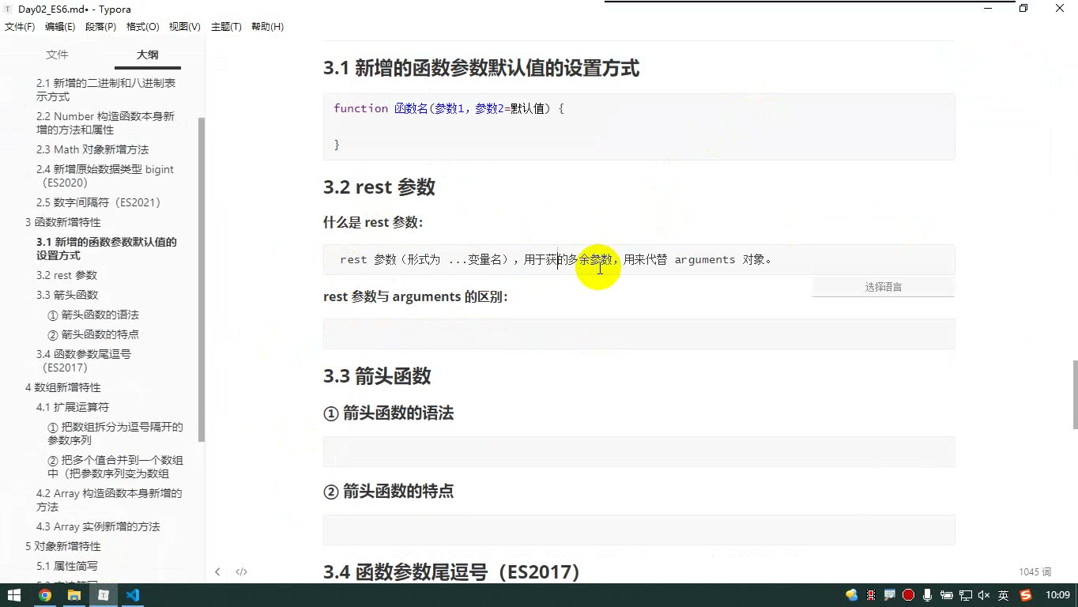Select outline item 4 数组新增特性
The height and width of the screenshot is (607, 1078).
tap(63, 387)
